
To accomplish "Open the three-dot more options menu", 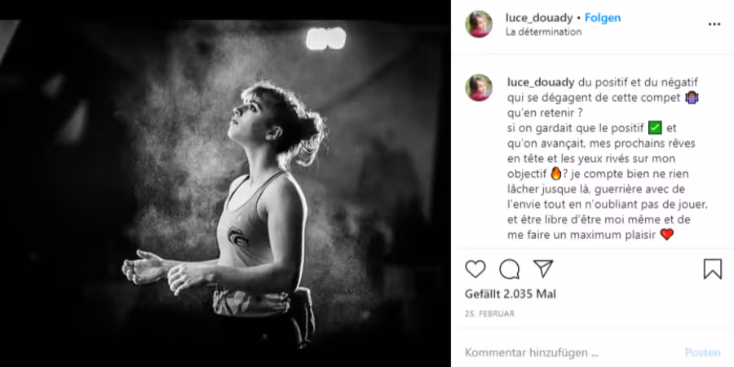I will (714, 24).
